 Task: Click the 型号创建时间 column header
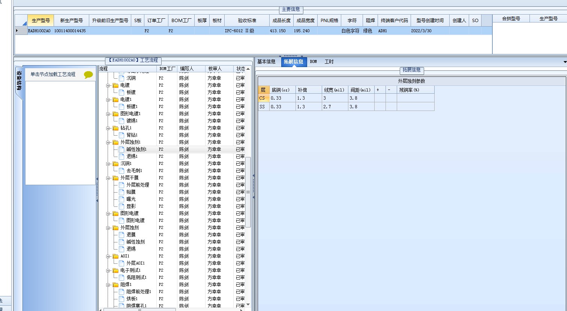point(430,20)
